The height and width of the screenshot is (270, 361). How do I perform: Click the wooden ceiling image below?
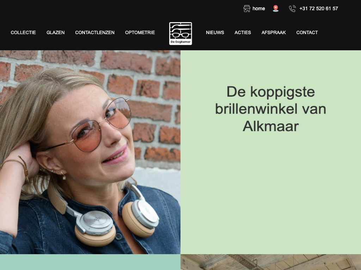[271, 262]
